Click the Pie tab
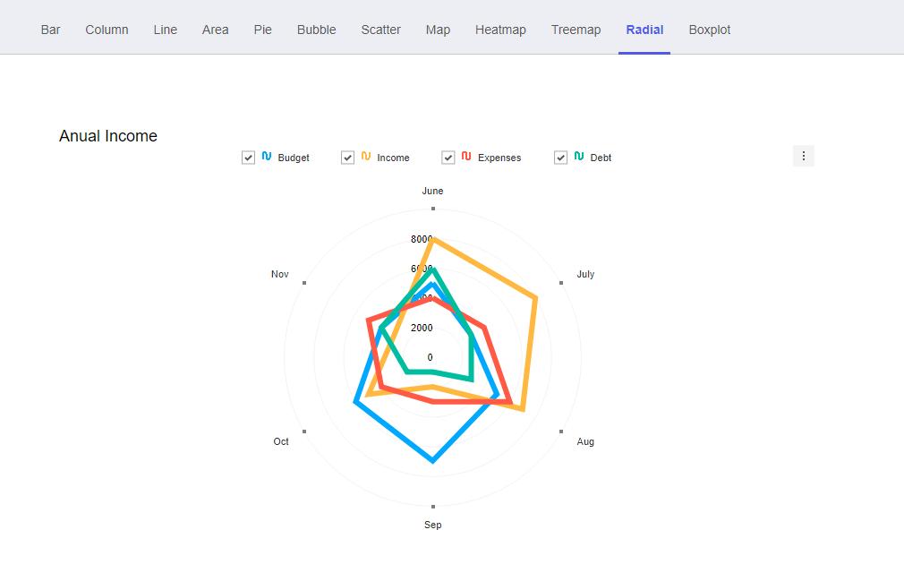The height and width of the screenshot is (581, 904). click(262, 30)
